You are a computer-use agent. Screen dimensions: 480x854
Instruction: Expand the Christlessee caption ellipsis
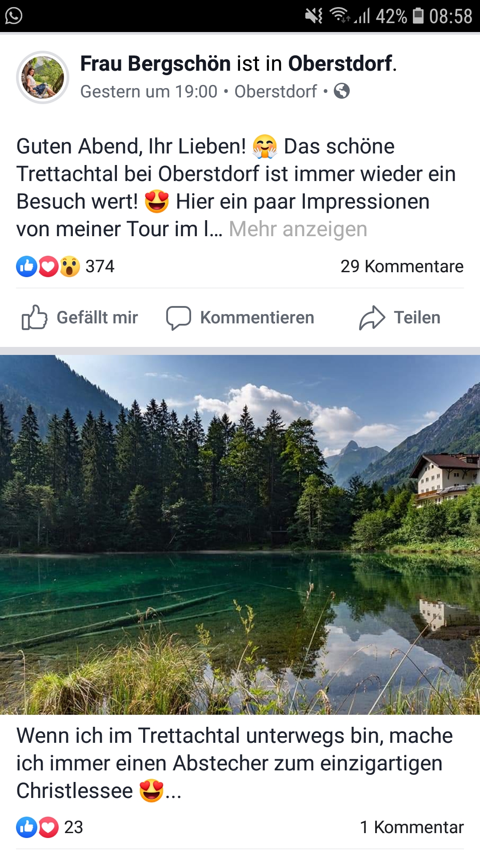point(173,791)
